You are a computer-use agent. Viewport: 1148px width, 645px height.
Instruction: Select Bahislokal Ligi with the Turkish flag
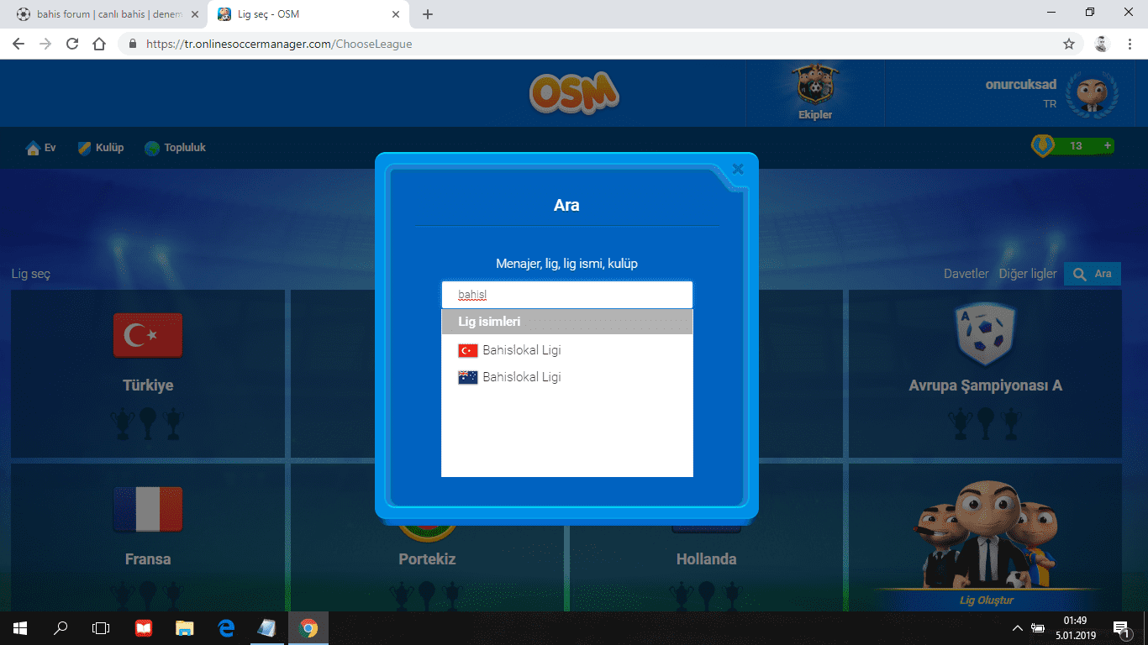[567, 350]
